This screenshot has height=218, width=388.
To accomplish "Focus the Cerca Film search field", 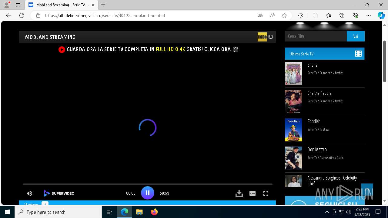I will [x=316, y=36].
